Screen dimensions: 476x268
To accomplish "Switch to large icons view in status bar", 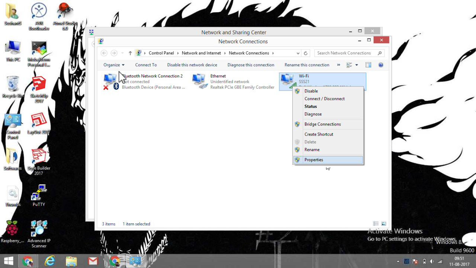I will tap(384, 224).
